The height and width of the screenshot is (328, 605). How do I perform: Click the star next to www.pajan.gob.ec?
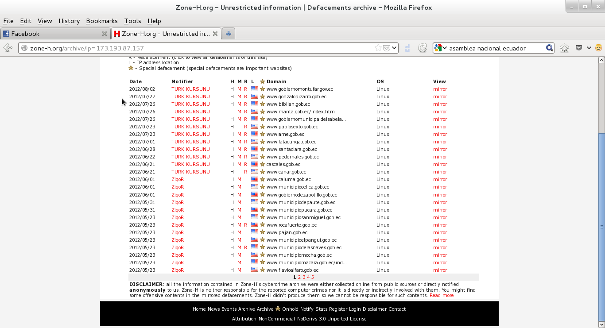click(x=262, y=232)
